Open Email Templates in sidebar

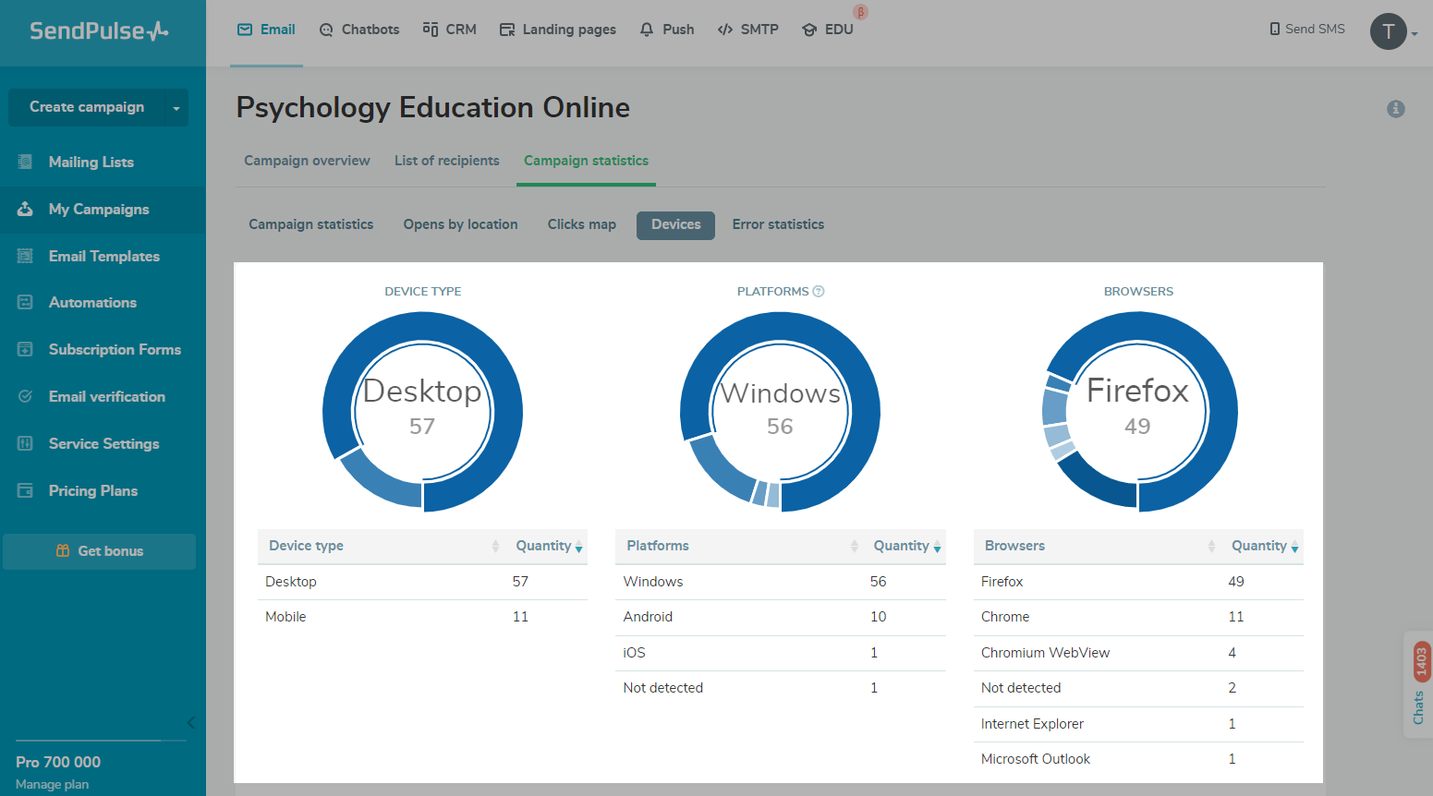click(x=103, y=257)
